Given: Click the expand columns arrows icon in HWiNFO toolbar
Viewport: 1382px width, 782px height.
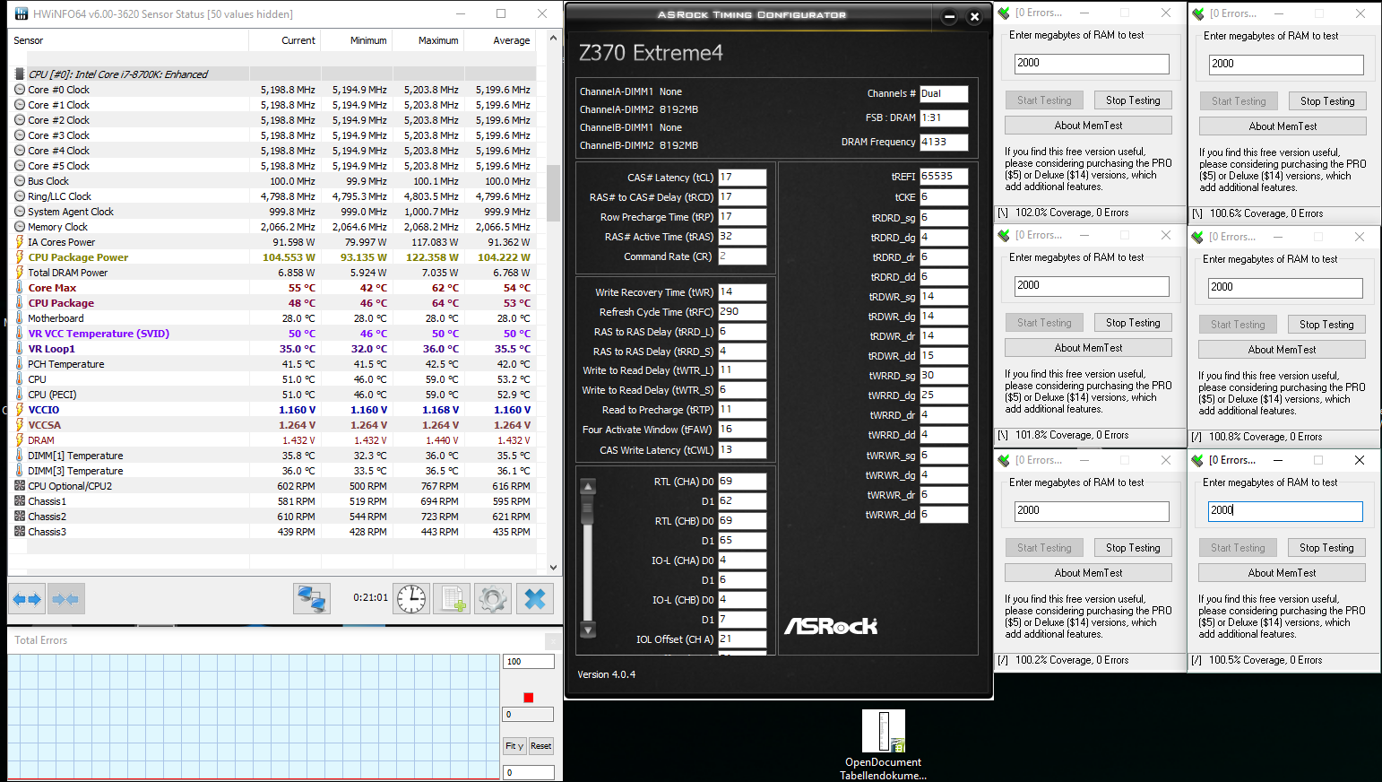Looking at the screenshot, I should [27, 599].
